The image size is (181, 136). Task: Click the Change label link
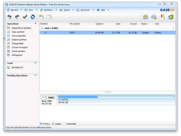[x=17, y=44]
